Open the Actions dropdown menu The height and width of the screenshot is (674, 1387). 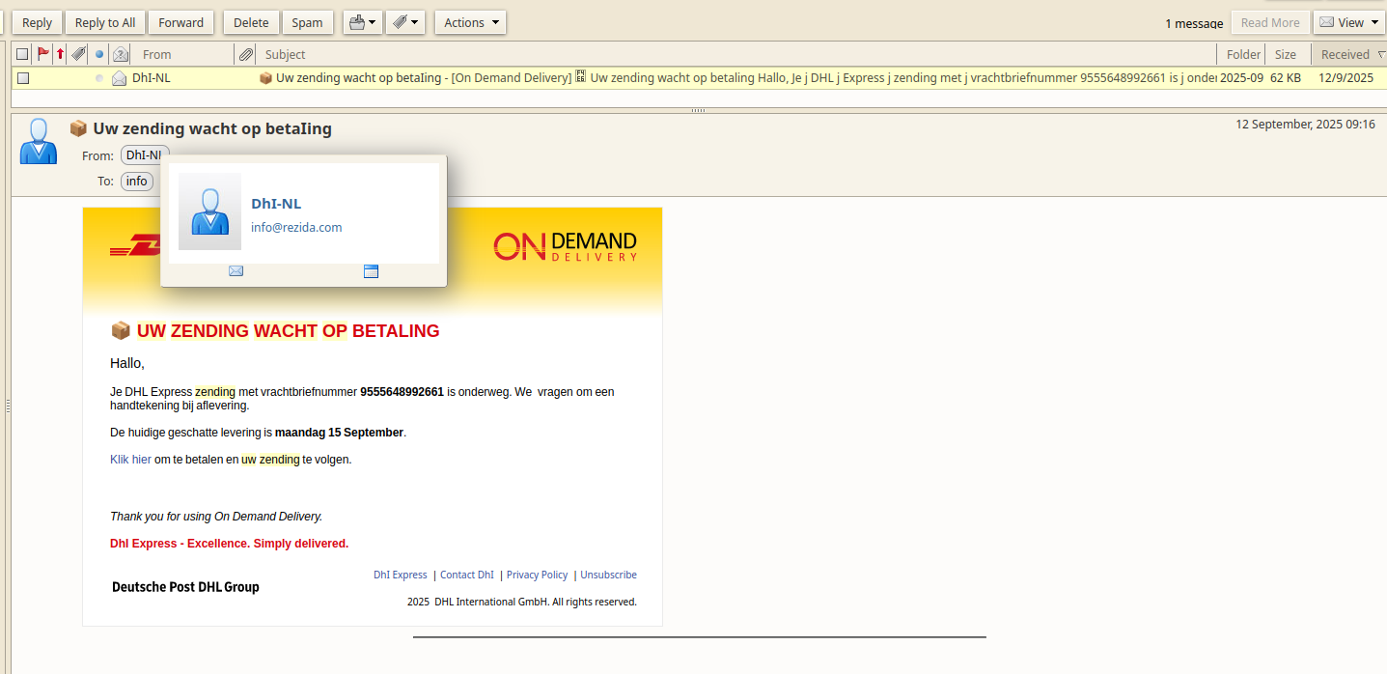tap(470, 21)
